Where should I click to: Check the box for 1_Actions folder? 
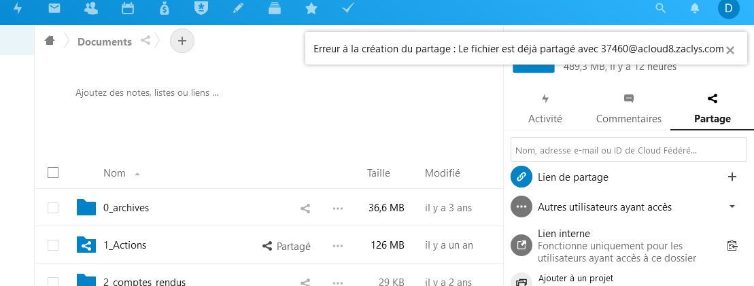pyautogui.click(x=53, y=245)
